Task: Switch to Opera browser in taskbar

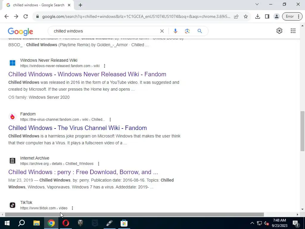Action: [x=66, y=223]
